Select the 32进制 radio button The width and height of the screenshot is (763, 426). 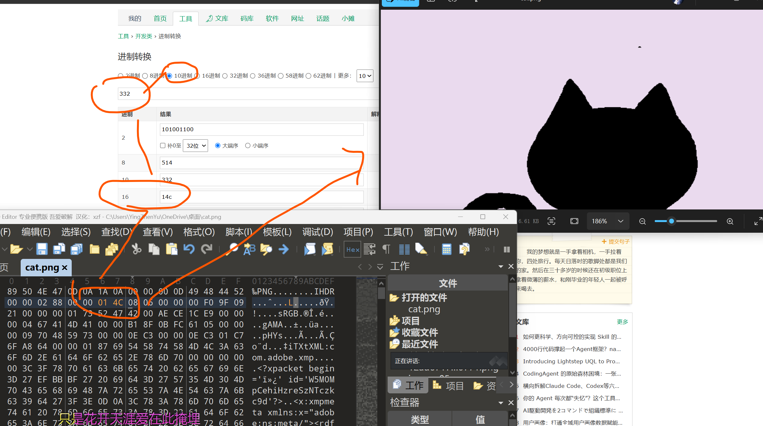coord(225,76)
